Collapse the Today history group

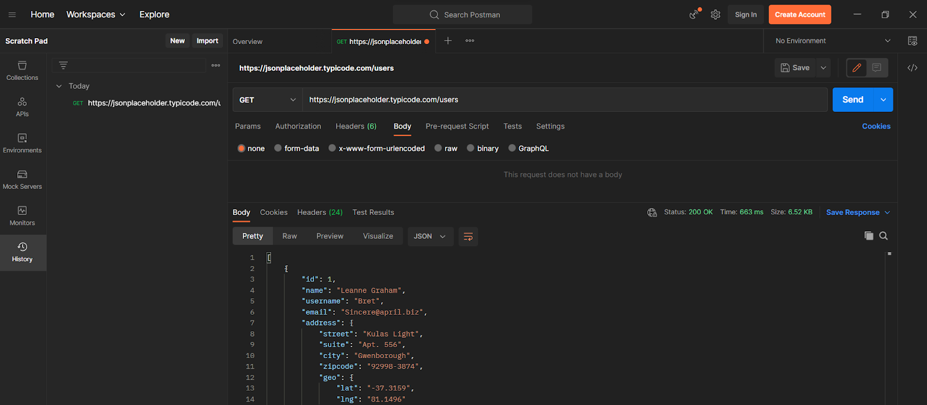point(59,86)
